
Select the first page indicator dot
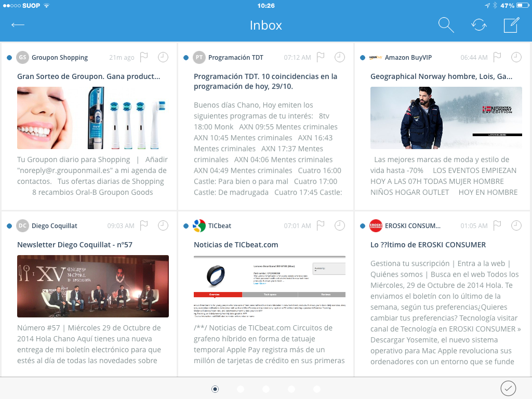coord(215,389)
